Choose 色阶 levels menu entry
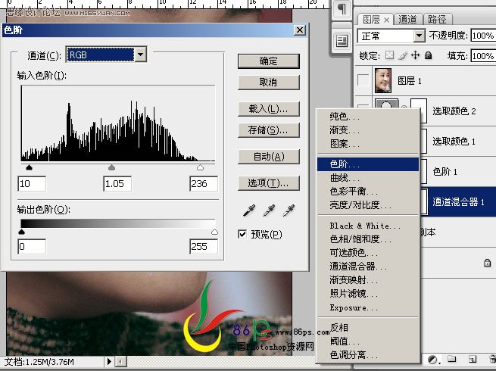The image size is (496, 371). point(368,164)
